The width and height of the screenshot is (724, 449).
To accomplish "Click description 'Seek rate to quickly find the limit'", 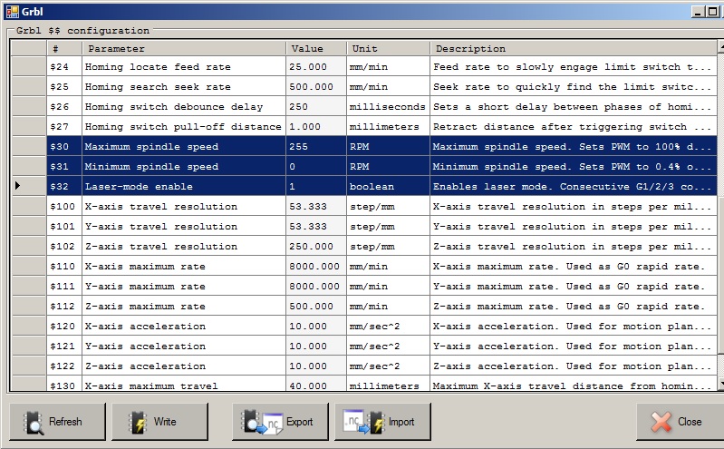I will [x=574, y=86].
